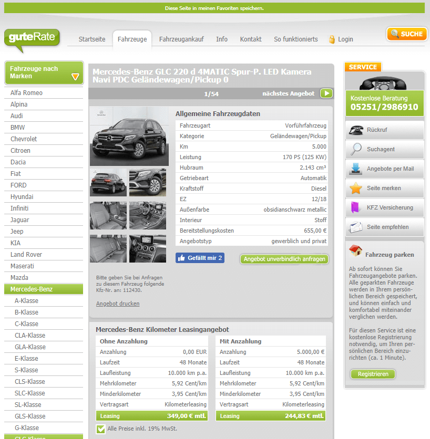Click Angebot unverbindlich anfragen button
This screenshot has height=439, width=430.
[x=284, y=259]
